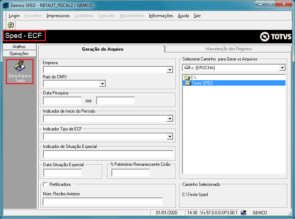Expand Indicador de Inicio do Período dropdown
The image size is (295, 219).
coord(170,119)
